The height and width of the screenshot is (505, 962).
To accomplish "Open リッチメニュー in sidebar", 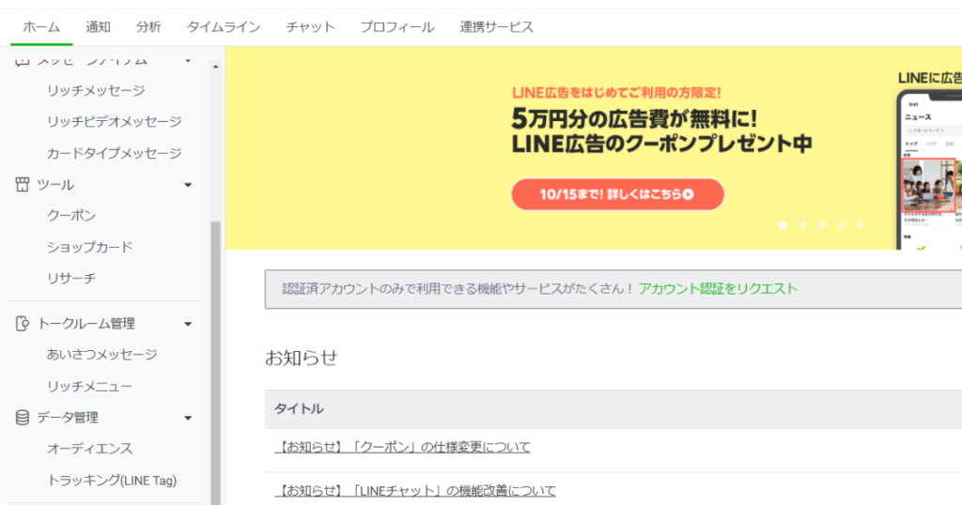I will (89, 386).
